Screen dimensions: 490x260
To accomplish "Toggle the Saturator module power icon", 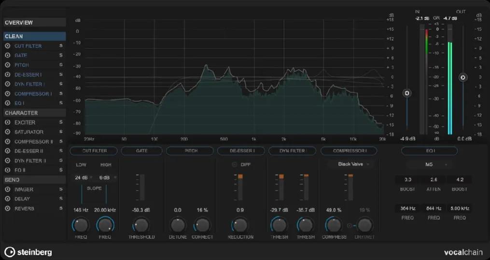I will point(8,132).
